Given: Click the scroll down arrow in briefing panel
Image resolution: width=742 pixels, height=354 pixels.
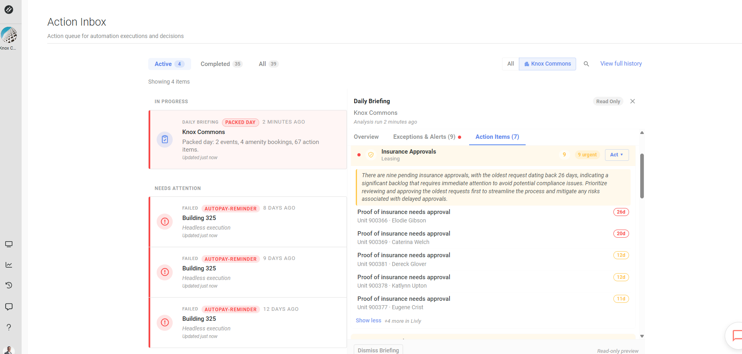Looking at the screenshot, I should (x=642, y=336).
